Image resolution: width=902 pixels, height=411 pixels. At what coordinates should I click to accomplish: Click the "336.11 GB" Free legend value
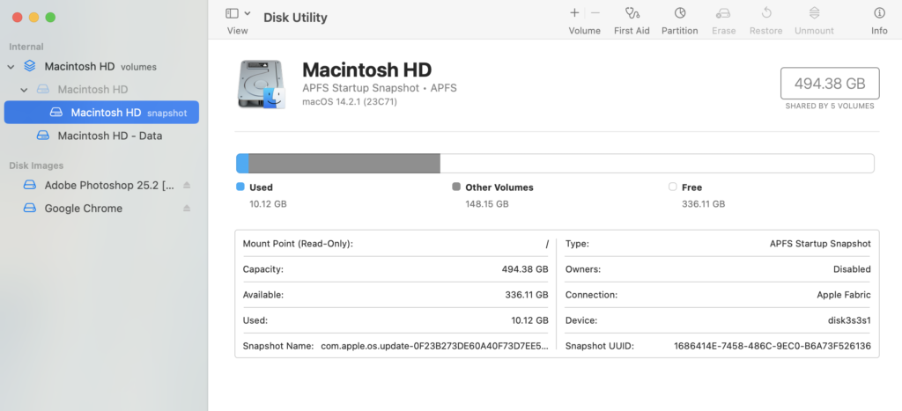pyautogui.click(x=703, y=203)
